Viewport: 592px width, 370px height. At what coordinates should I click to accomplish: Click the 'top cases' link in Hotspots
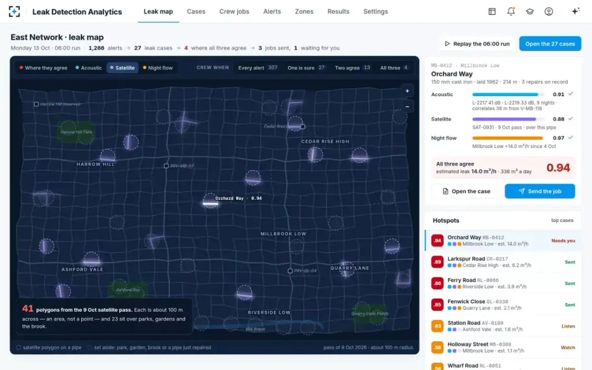point(562,221)
